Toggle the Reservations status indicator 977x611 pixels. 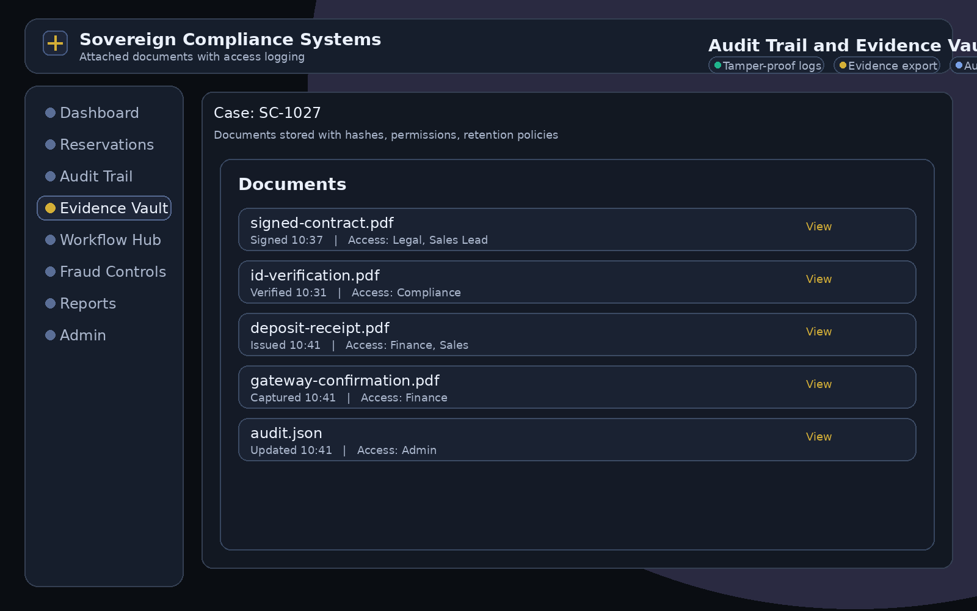[50, 144]
